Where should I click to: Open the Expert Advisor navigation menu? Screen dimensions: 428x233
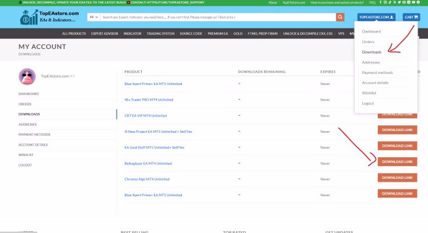point(104,34)
